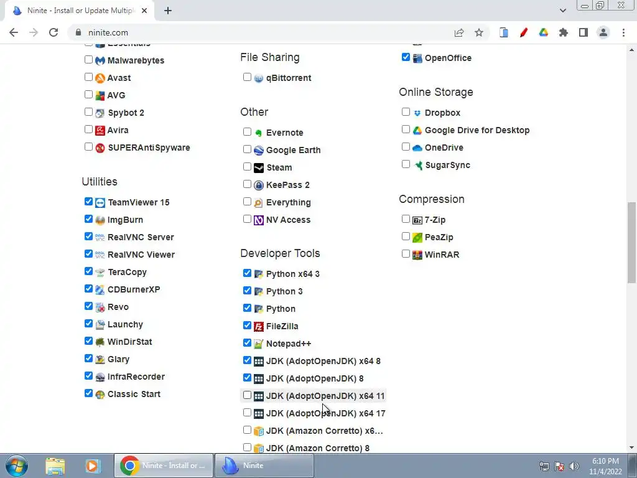Click the Malwarebytes app icon
Screen dimensions: 637x478
coord(100,60)
